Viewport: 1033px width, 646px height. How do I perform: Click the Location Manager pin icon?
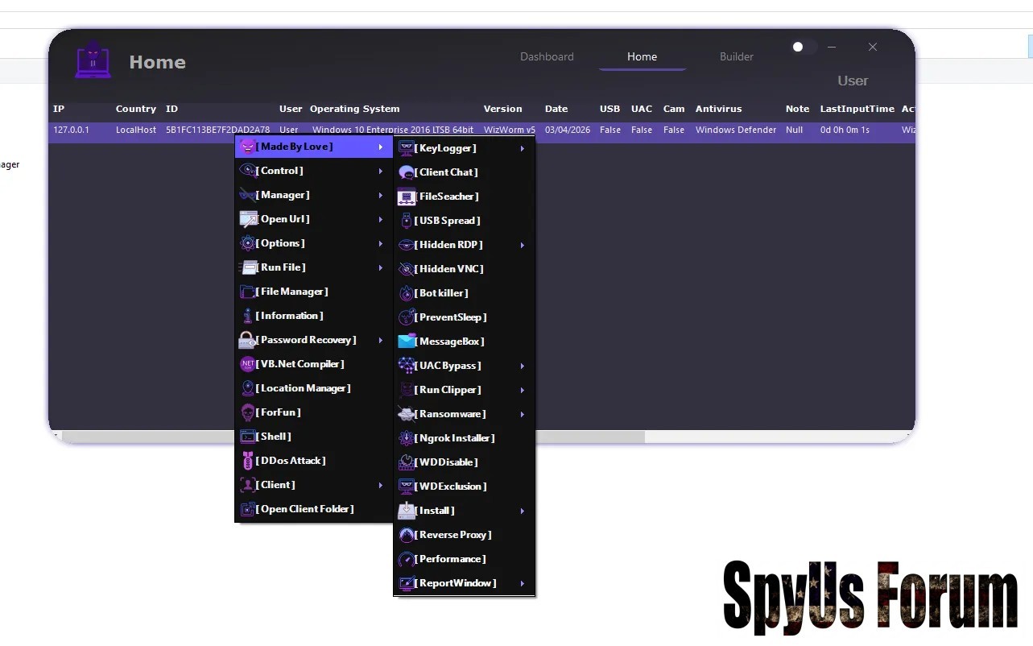pyautogui.click(x=248, y=388)
